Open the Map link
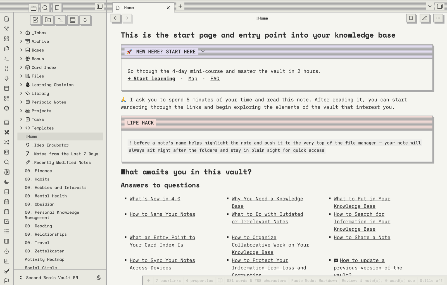Screen dimensions: 447x285 193,79
